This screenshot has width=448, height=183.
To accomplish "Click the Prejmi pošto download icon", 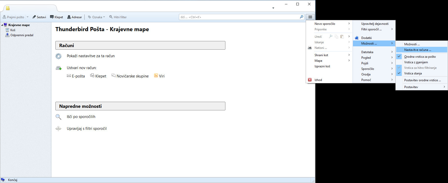I will click(x=4, y=17).
